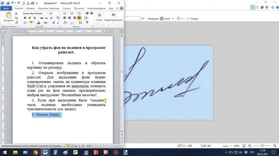Open paint.net Settings gear icon

pos(273,7)
